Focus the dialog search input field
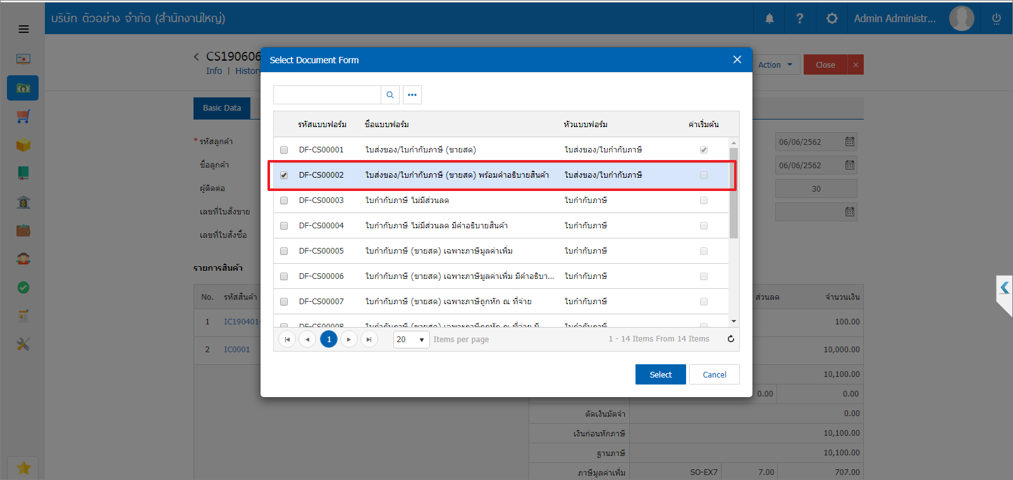Viewport: 1013px width, 480px height. [327, 95]
